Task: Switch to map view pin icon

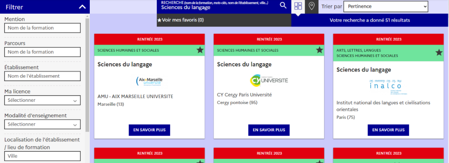Action: tap(311, 6)
